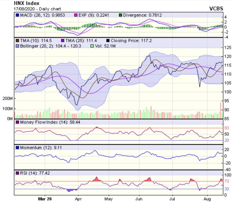Image resolution: width=234 pixels, height=206 pixels.
Task: Click the 120 price axis value
Action: point(227,57)
